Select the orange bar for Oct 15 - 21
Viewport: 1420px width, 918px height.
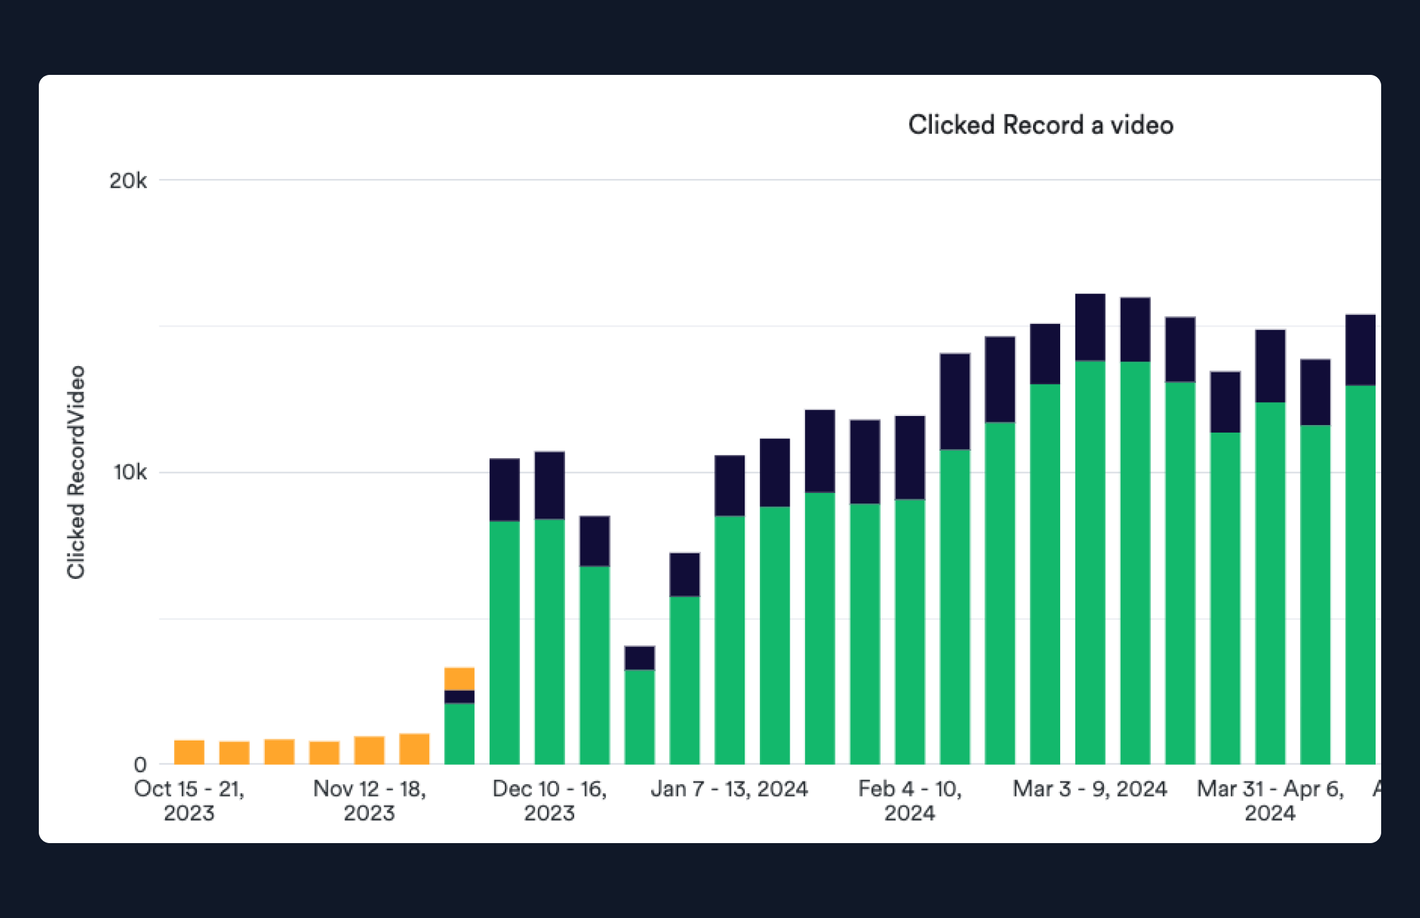pos(189,752)
